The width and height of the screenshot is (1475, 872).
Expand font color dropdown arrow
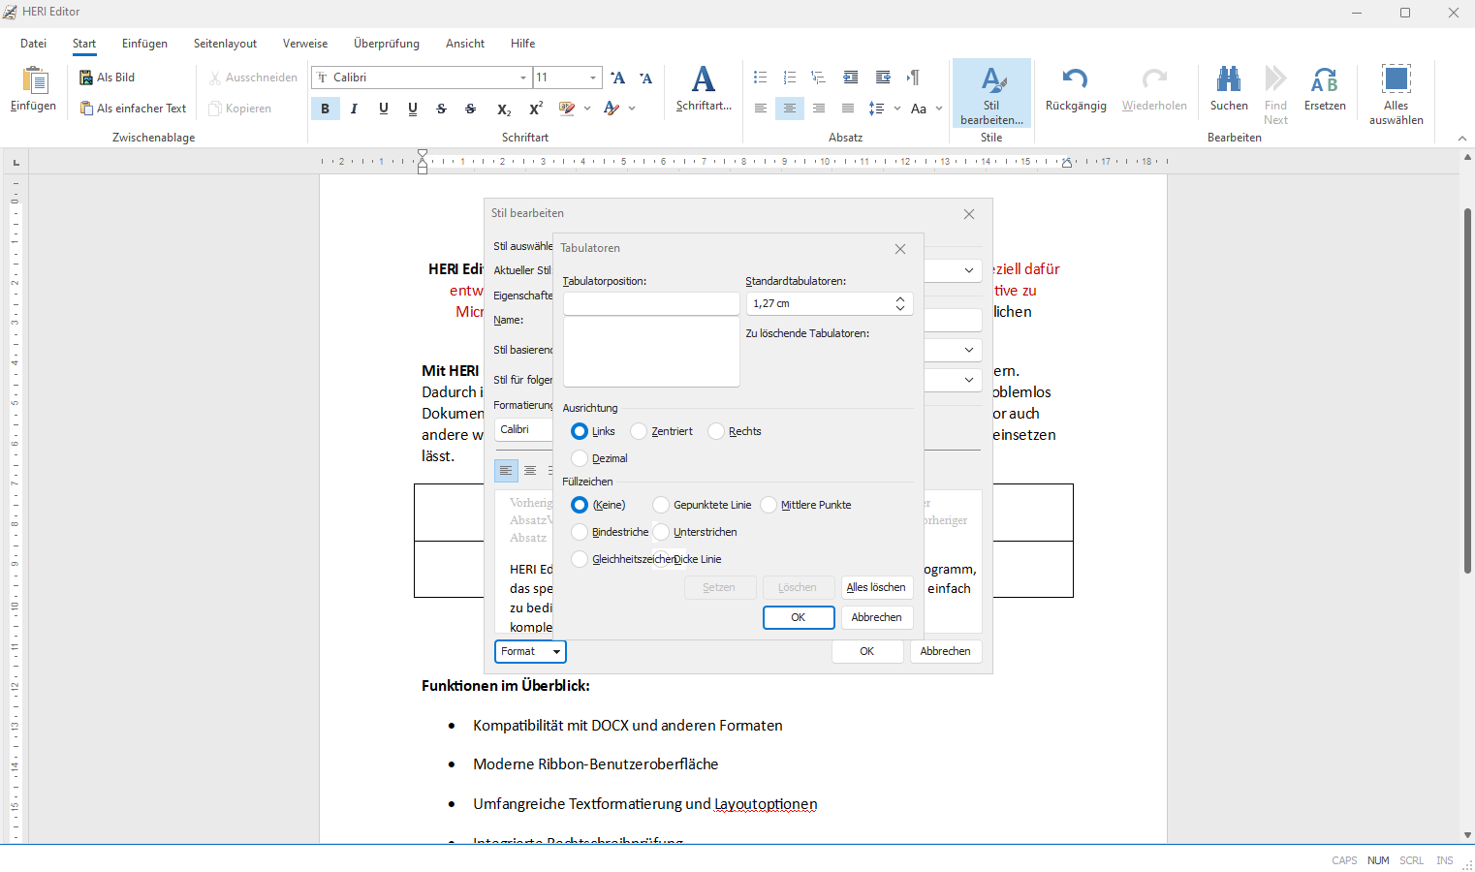pos(632,109)
